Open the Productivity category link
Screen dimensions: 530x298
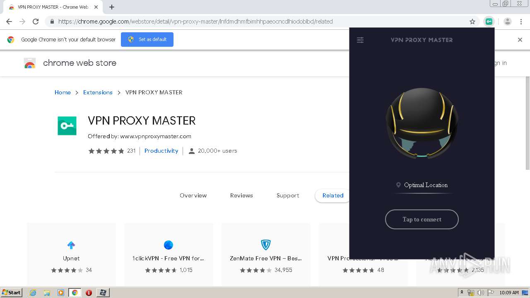[x=161, y=151]
